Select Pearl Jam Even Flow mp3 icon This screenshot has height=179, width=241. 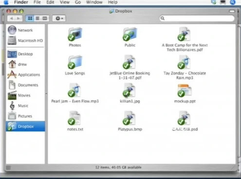(74, 90)
